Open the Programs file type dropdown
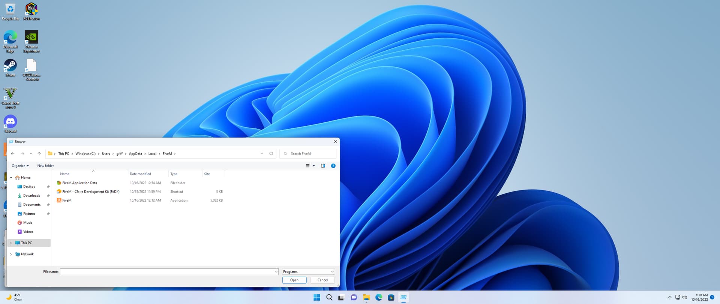Screen dimensions: 720x304 point(308,272)
